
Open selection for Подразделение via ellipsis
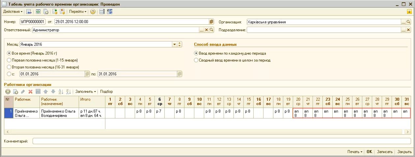tap(403, 30)
